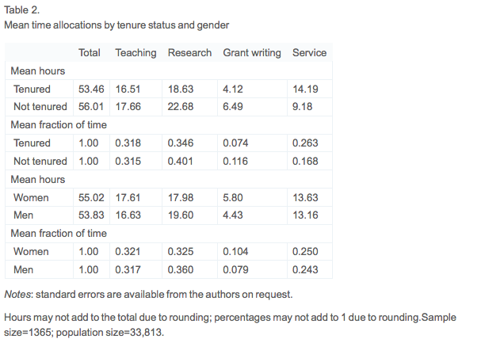The width and height of the screenshot is (485, 343).
Task: Click the "Table 2." caption label
Action: [22, 10]
